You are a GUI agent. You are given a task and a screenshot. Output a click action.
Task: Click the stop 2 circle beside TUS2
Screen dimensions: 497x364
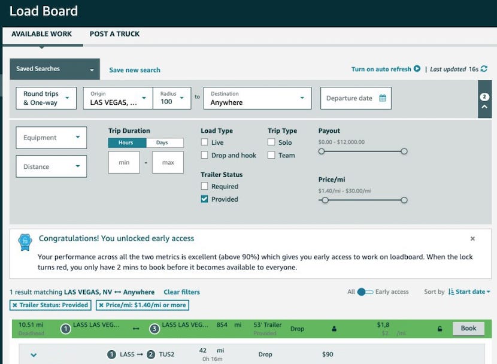pyautogui.click(x=151, y=354)
